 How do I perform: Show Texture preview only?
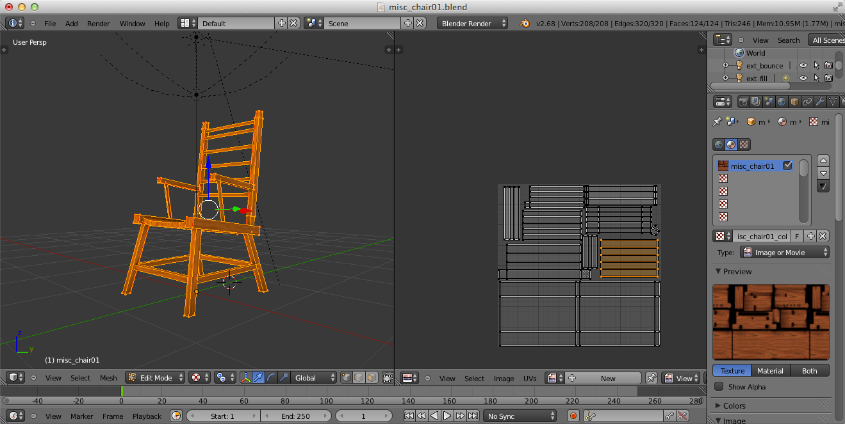732,370
